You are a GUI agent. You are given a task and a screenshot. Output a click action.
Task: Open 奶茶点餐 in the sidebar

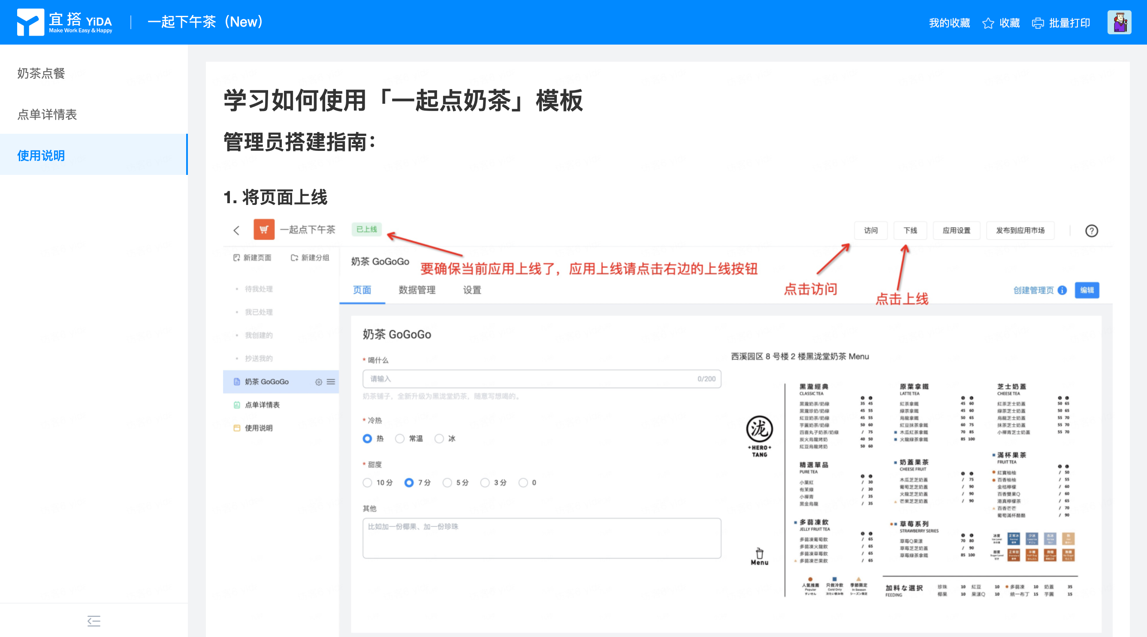click(41, 73)
